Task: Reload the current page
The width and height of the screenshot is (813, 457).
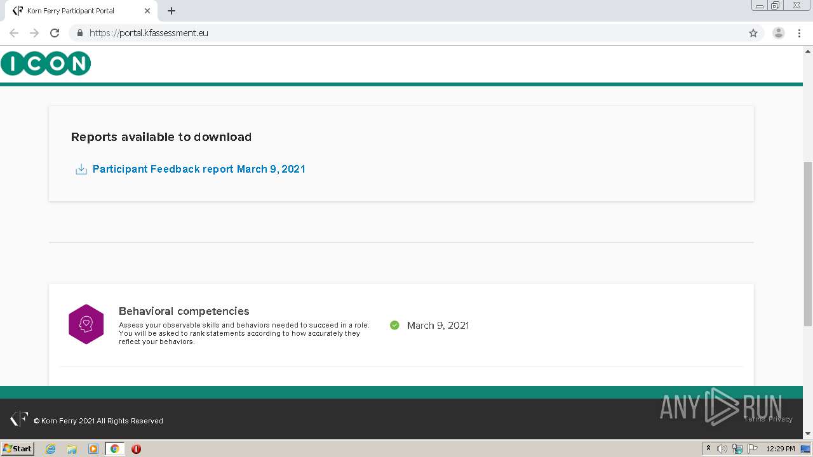Action: click(55, 33)
